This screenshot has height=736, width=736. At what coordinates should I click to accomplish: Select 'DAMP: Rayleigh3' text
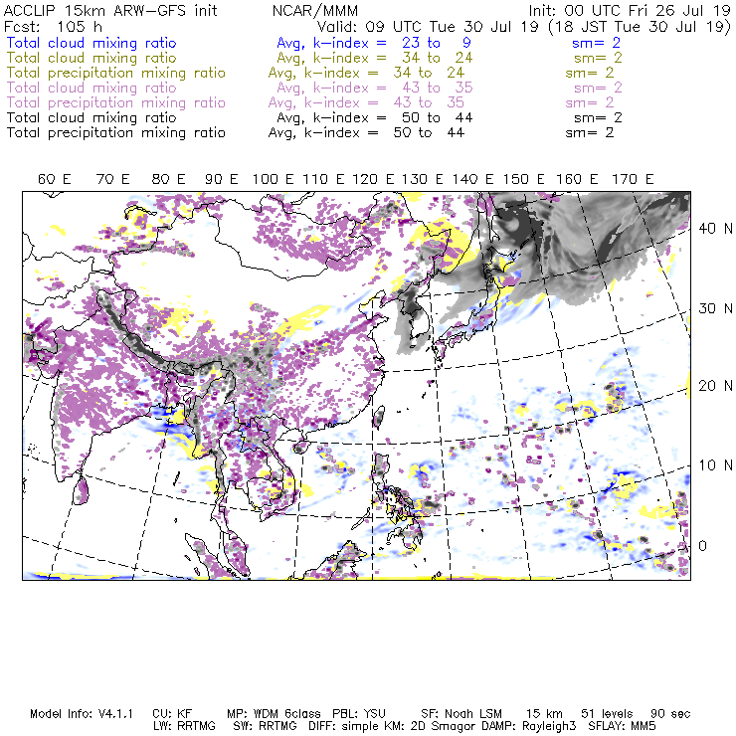(x=528, y=727)
